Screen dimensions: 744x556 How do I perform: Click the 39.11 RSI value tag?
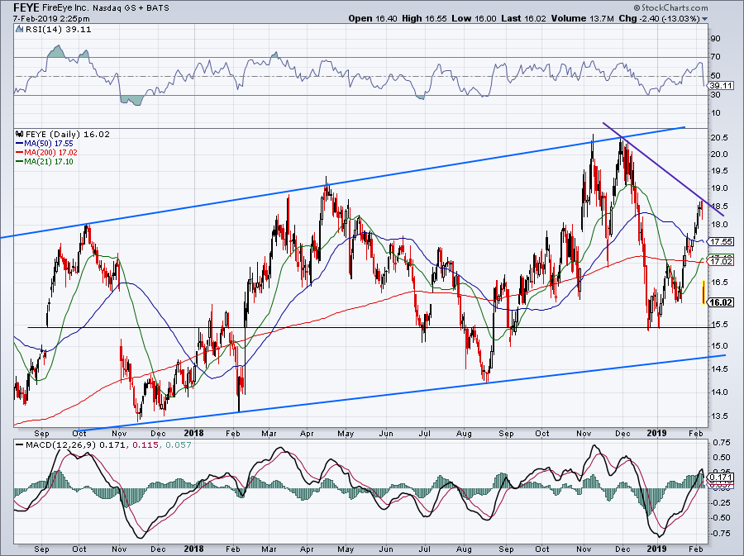tap(721, 86)
